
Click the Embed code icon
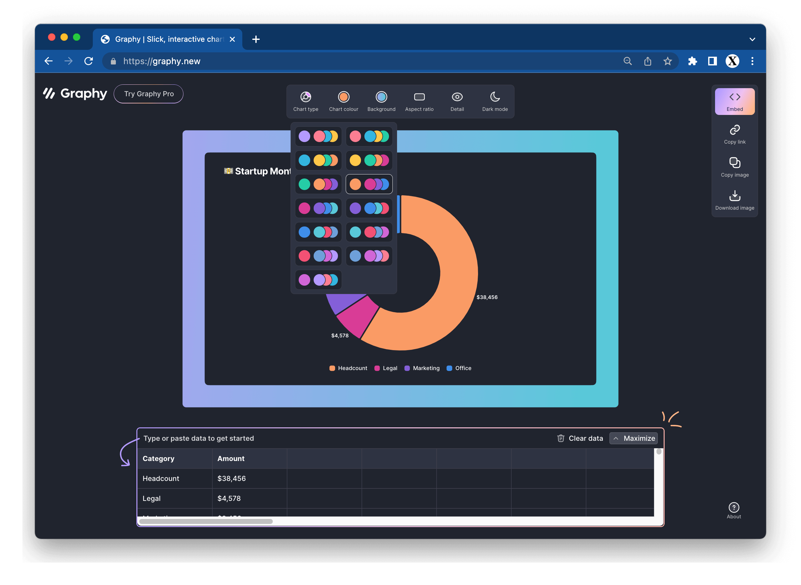click(734, 97)
